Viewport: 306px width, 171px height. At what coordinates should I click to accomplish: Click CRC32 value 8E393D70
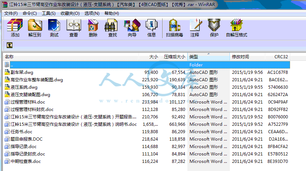pyautogui.click(x=278, y=161)
